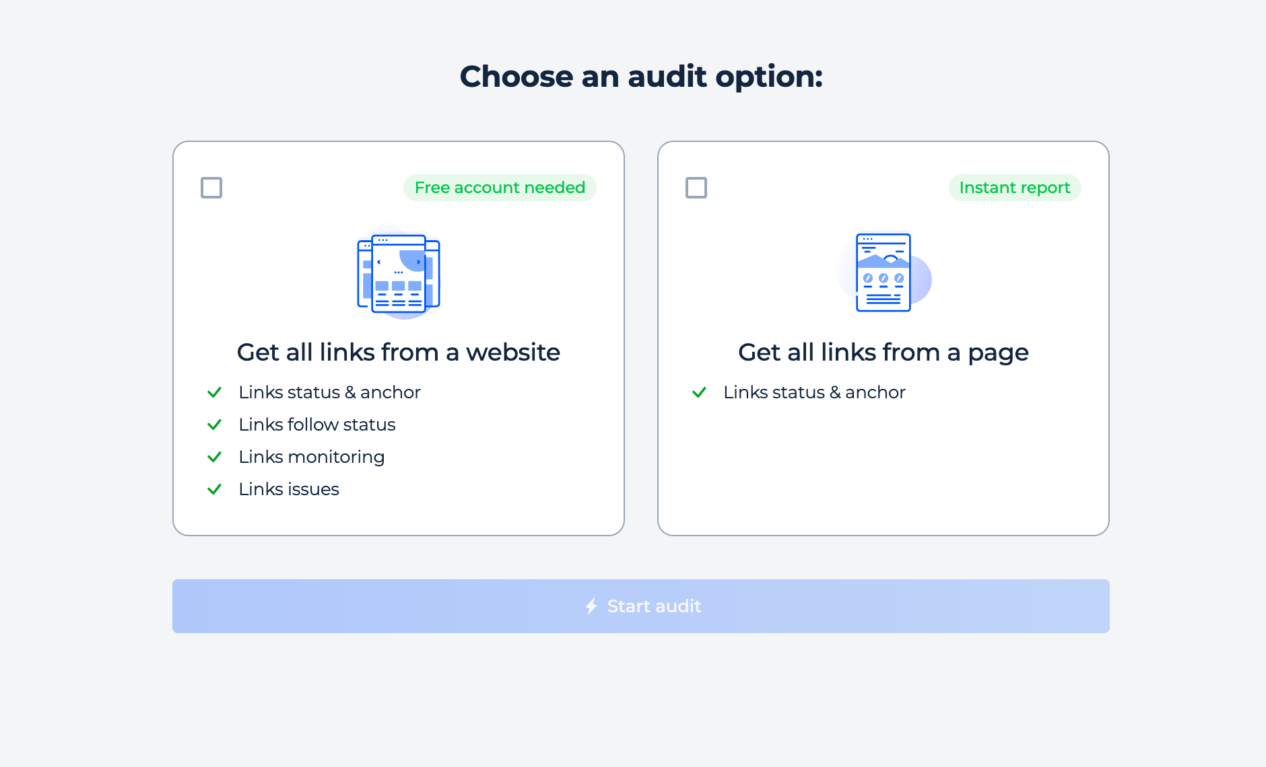The width and height of the screenshot is (1266, 767).
Task: Click 'Choose an audit option:' heading
Action: point(641,77)
